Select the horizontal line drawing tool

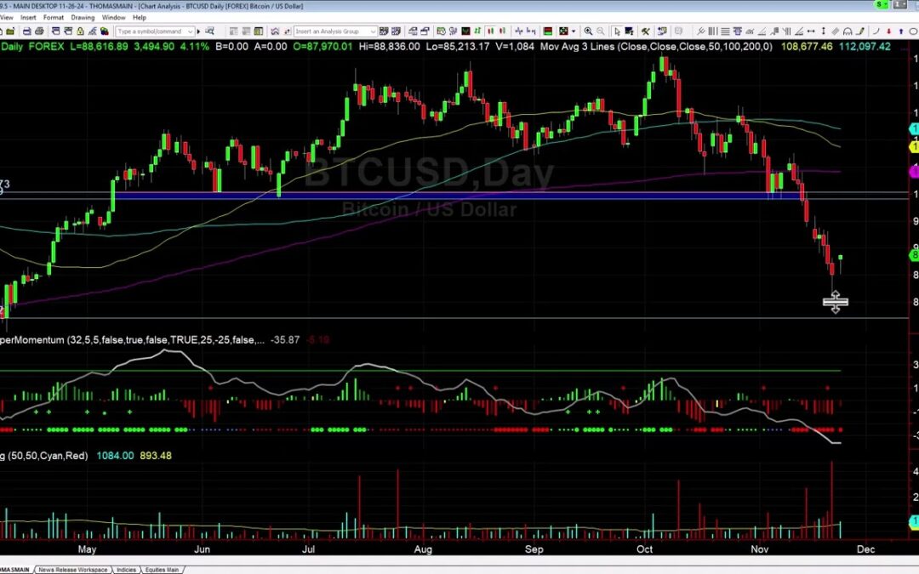(x=725, y=31)
